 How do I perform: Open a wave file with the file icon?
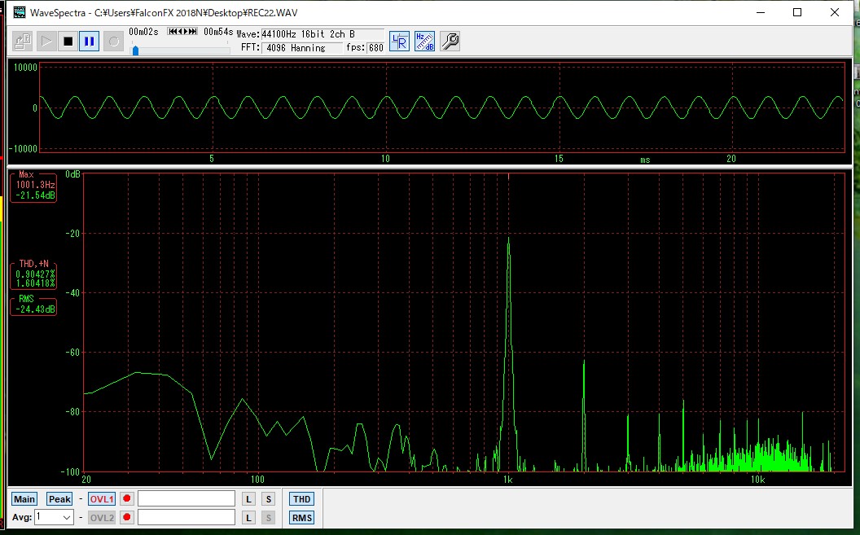point(23,41)
